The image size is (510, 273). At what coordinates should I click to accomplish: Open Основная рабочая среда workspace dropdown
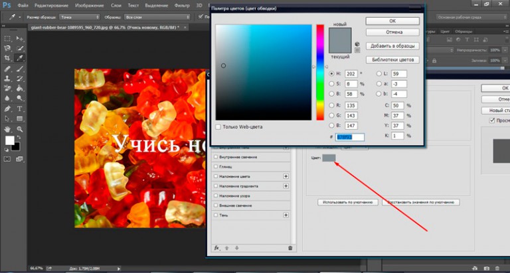pyautogui.click(x=471, y=17)
